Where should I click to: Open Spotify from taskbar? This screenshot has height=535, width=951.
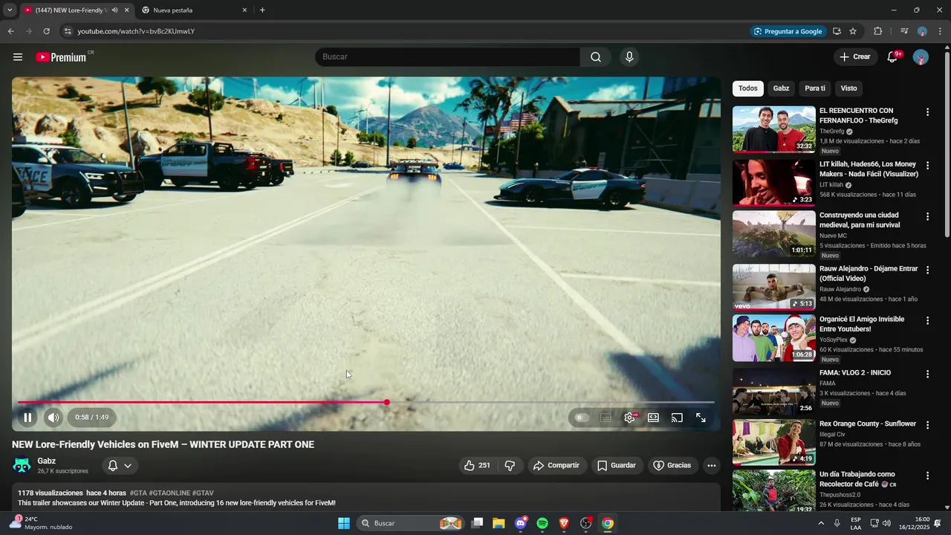coord(542,523)
